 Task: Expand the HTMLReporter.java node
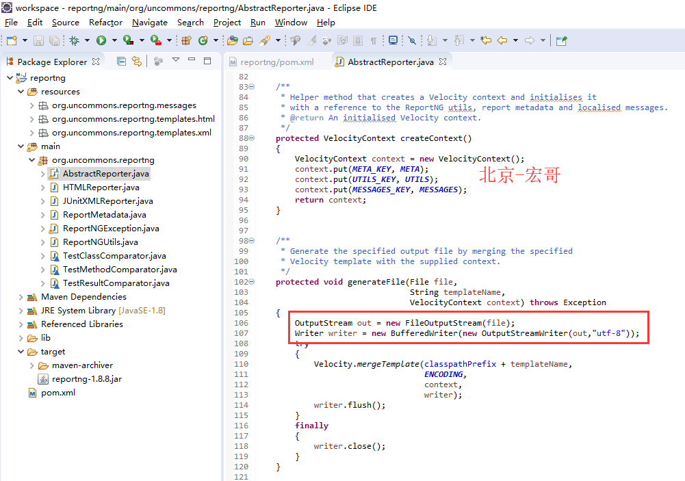click(x=42, y=187)
